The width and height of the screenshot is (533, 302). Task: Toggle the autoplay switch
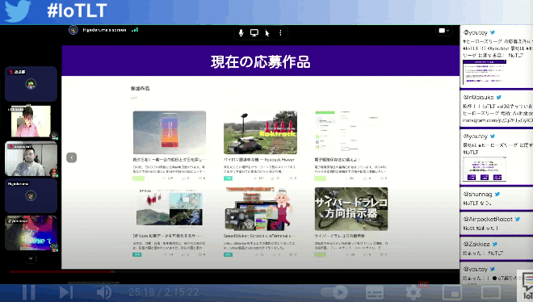click(x=334, y=292)
